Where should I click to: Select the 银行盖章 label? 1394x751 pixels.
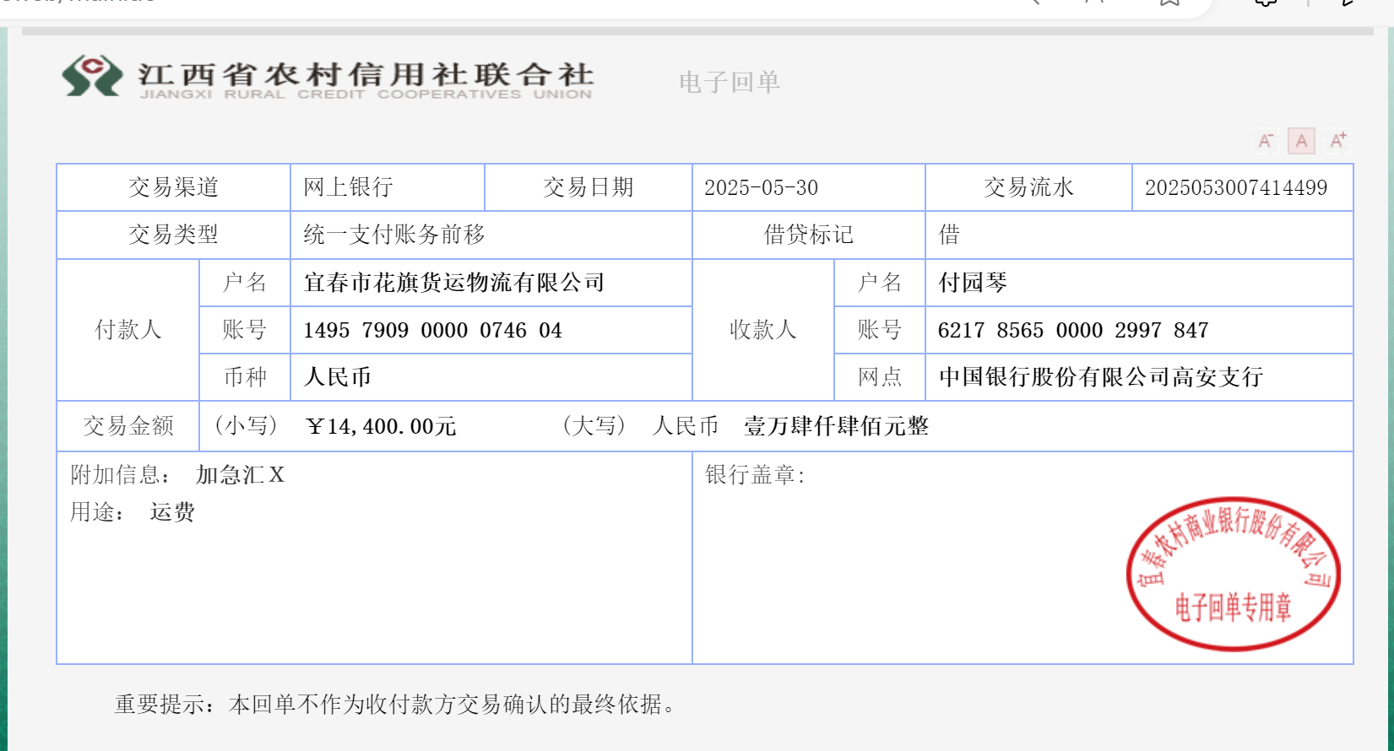(755, 475)
